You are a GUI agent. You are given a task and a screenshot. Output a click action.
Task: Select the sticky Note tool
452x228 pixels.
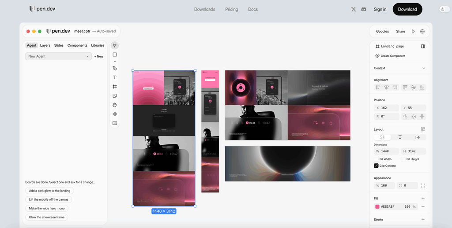tap(115, 96)
